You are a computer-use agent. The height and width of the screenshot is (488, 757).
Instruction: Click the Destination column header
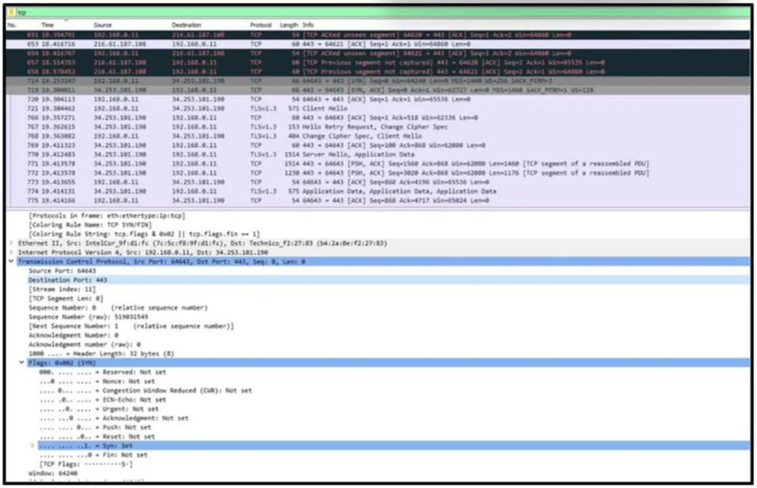coord(186,25)
